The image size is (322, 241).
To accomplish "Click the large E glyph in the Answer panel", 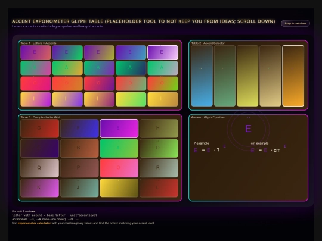I will point(248,129).
